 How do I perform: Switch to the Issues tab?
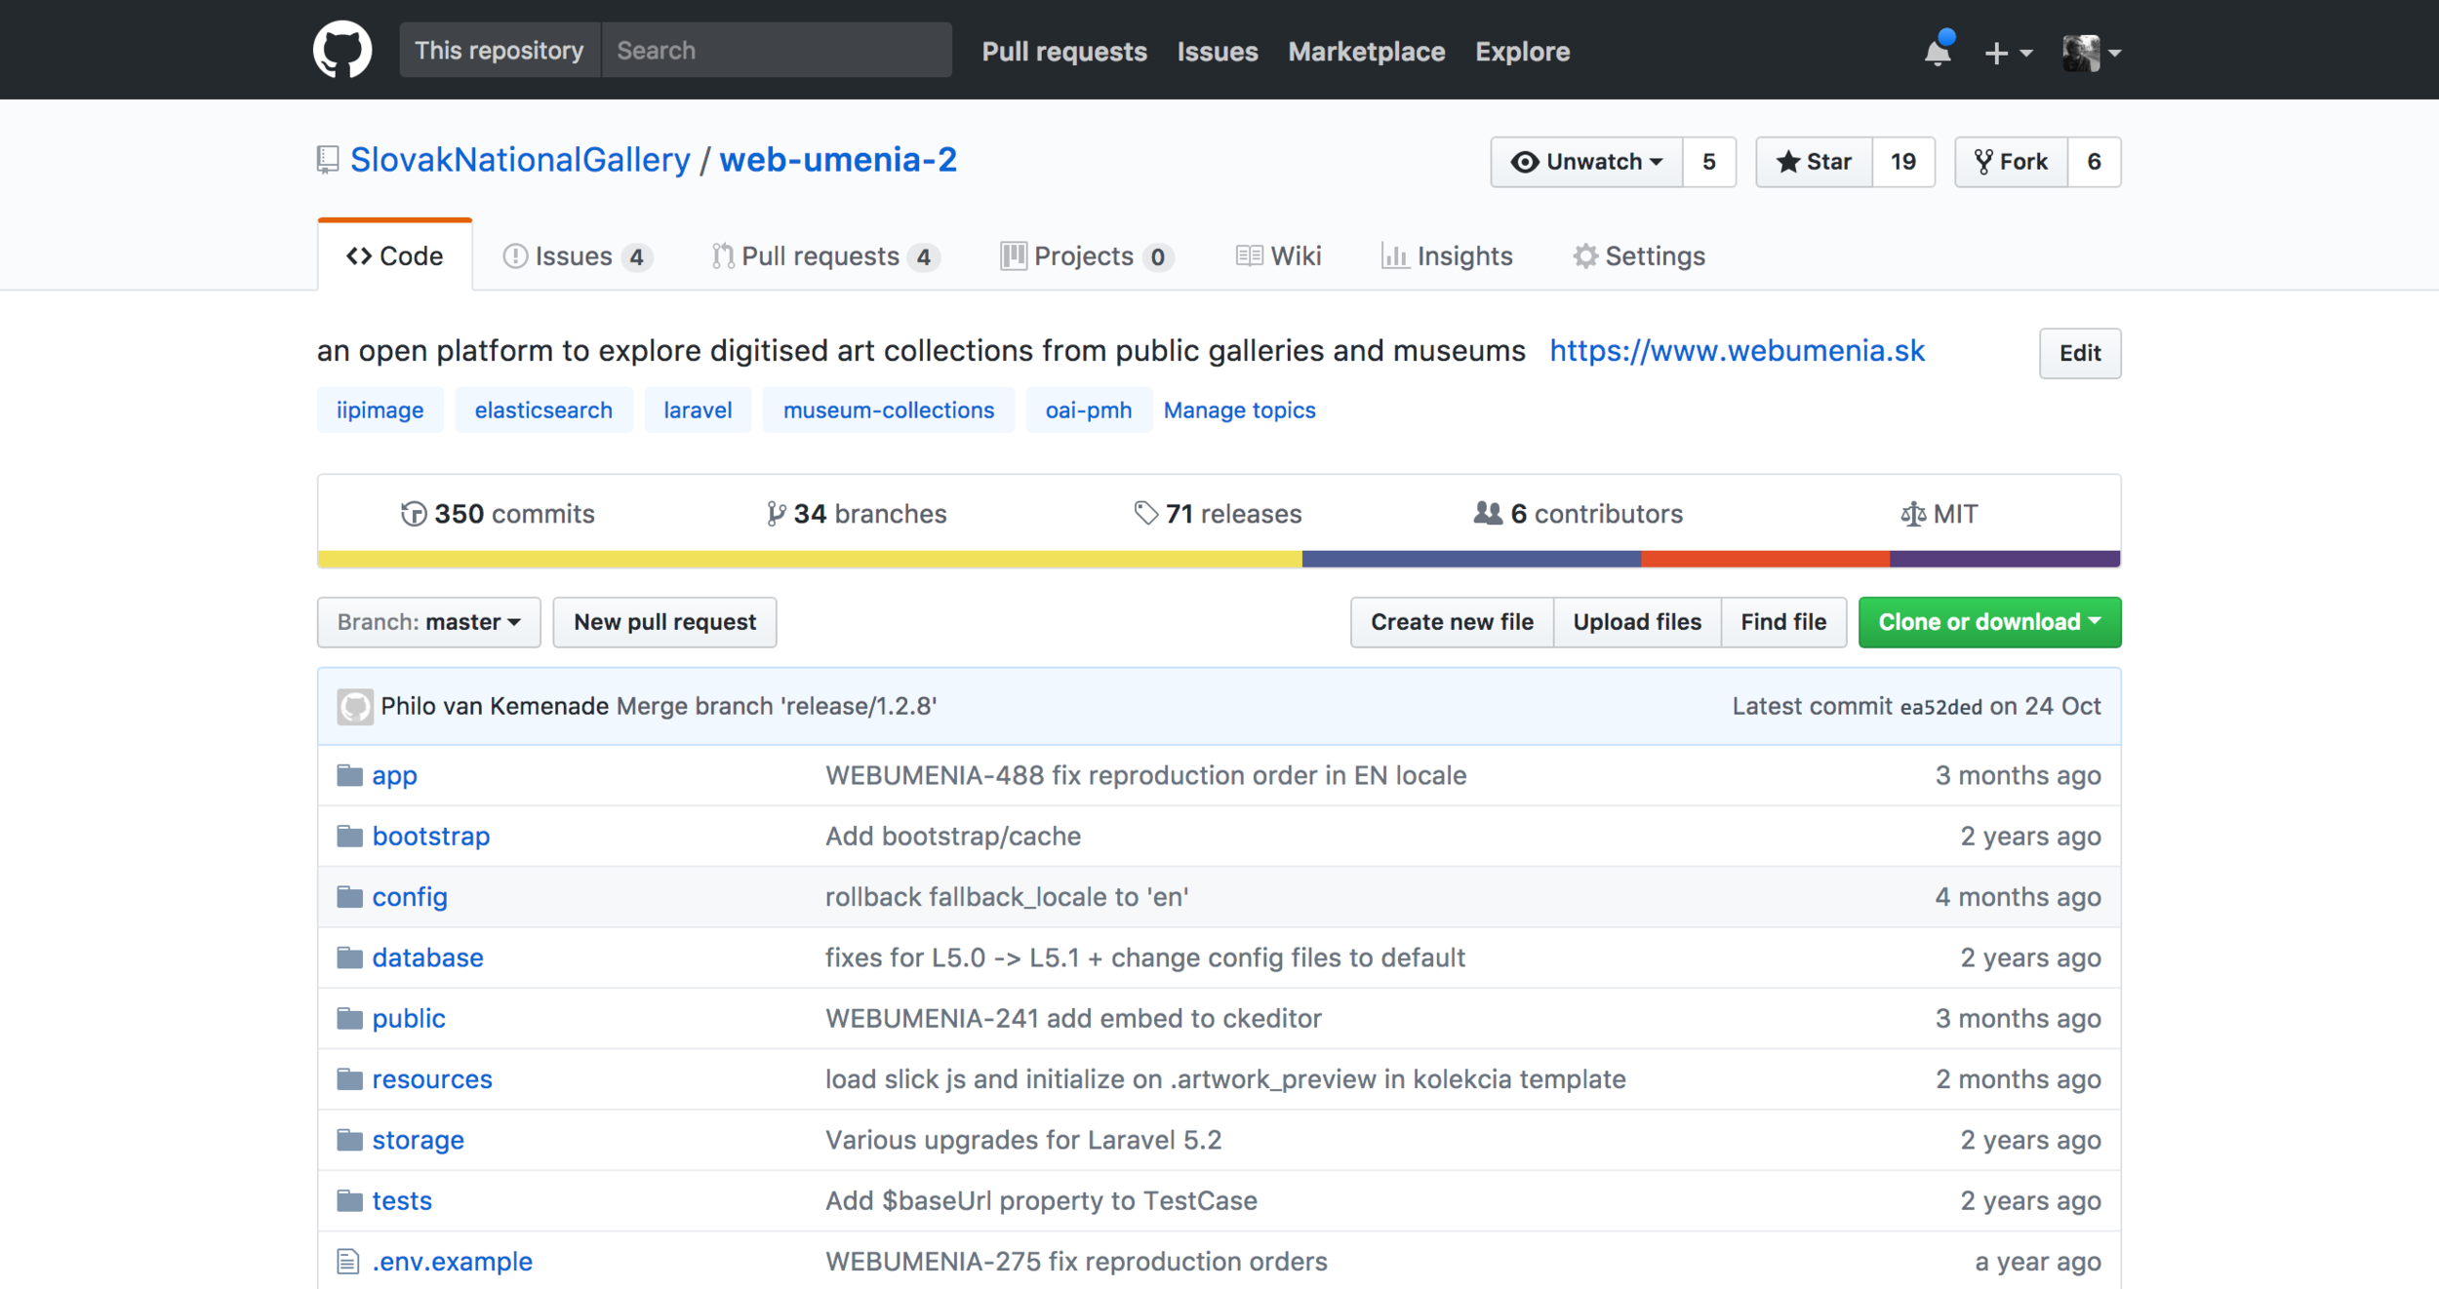coord(575,256)
